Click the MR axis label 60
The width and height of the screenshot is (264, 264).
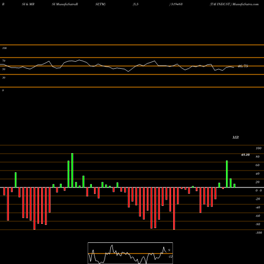(x=258, y=165)
